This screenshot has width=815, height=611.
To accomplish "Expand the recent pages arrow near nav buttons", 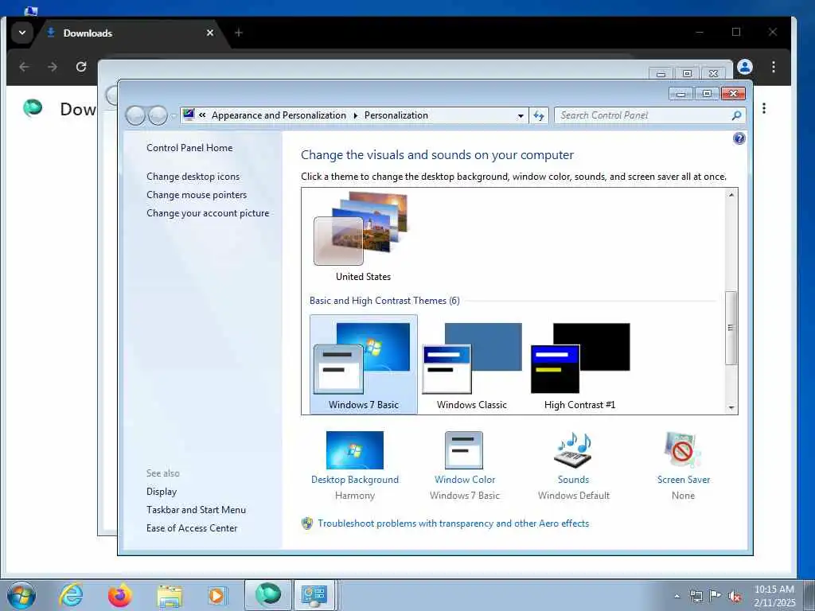I will click(173, 116).
